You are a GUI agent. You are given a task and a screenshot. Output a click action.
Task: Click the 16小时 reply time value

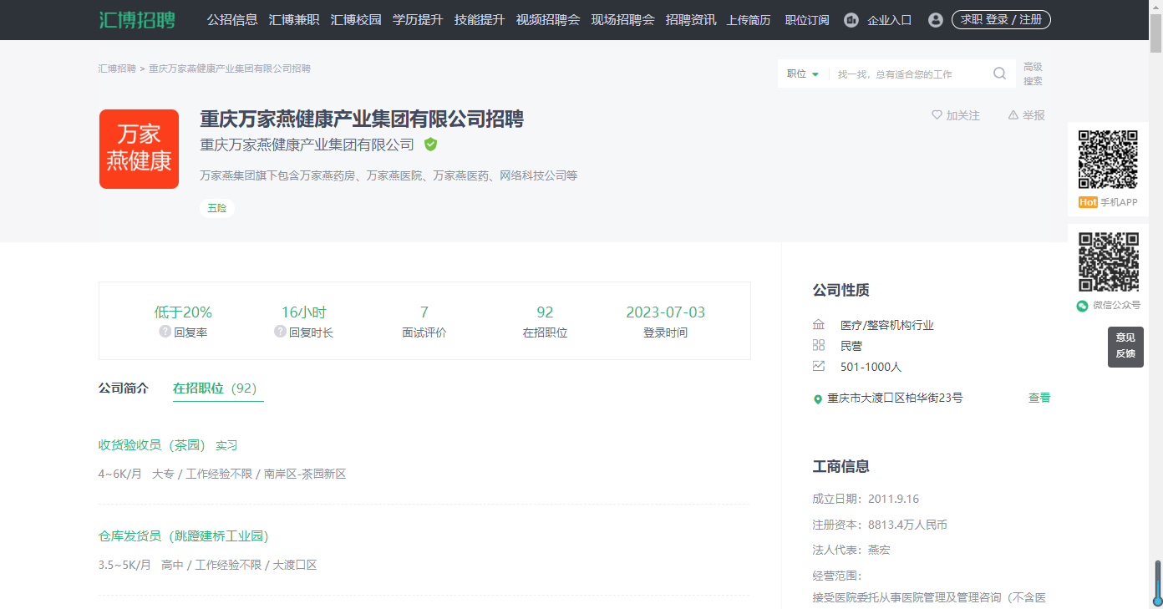303,312
